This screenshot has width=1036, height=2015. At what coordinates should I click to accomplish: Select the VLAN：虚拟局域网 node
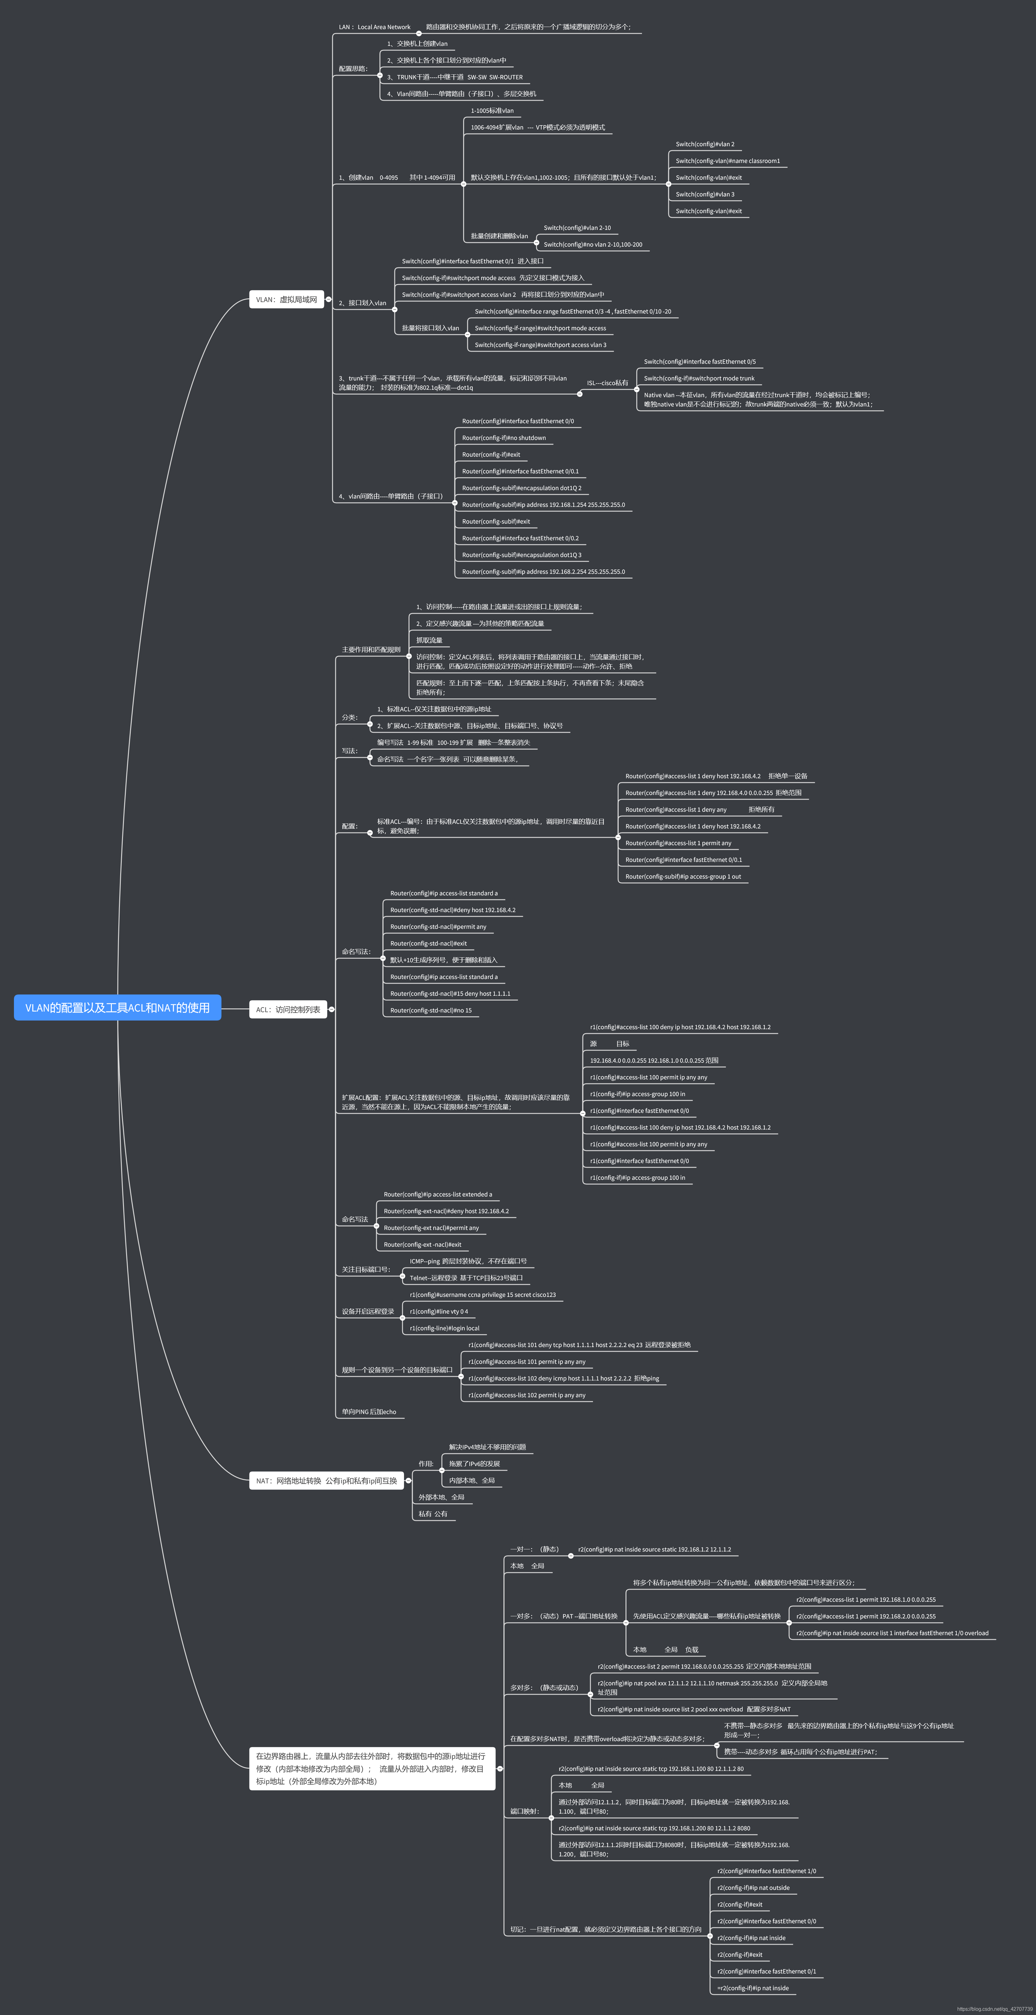coord(286,300)
